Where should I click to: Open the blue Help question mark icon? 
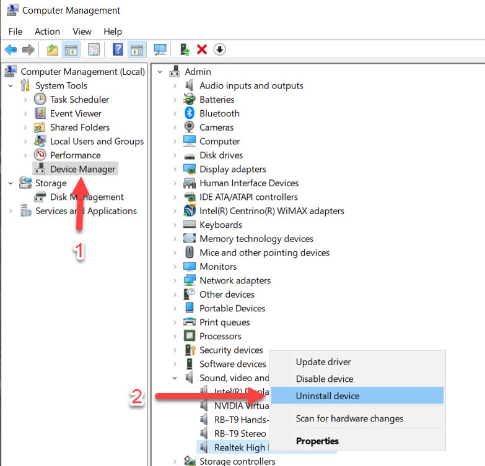(x=118, y=50)
